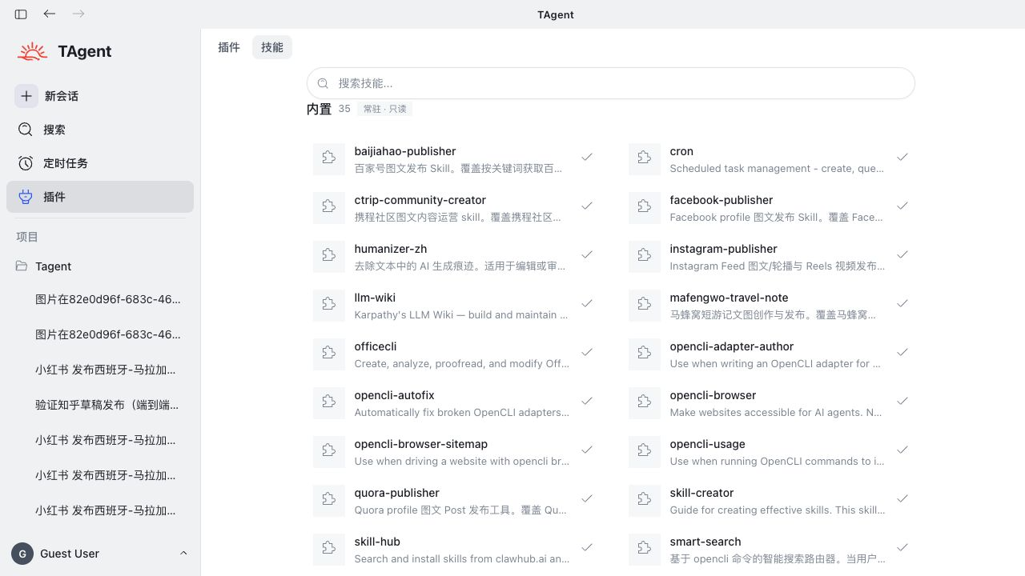Click the Guest User avatar
1025x576 pixels.
(x=22, y=554)
